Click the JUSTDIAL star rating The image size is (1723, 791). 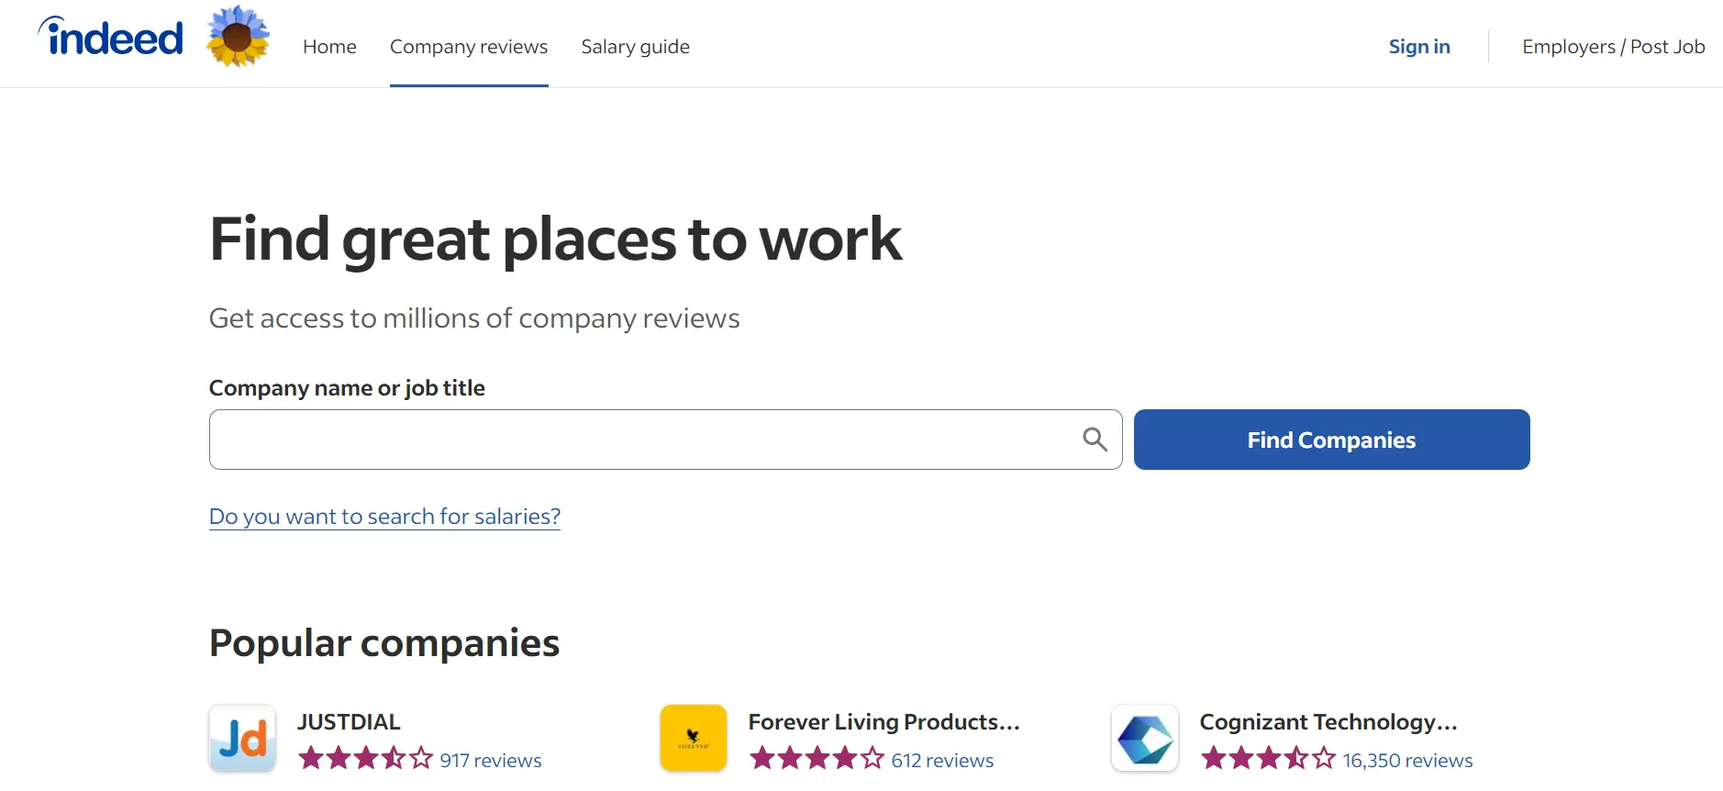365,759
